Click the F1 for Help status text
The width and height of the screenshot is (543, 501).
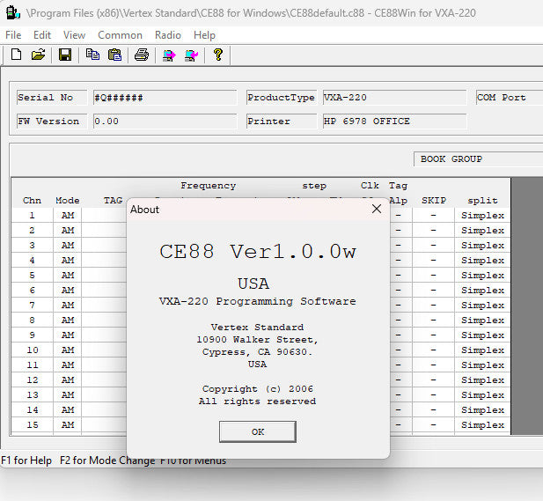coord(26,460)
